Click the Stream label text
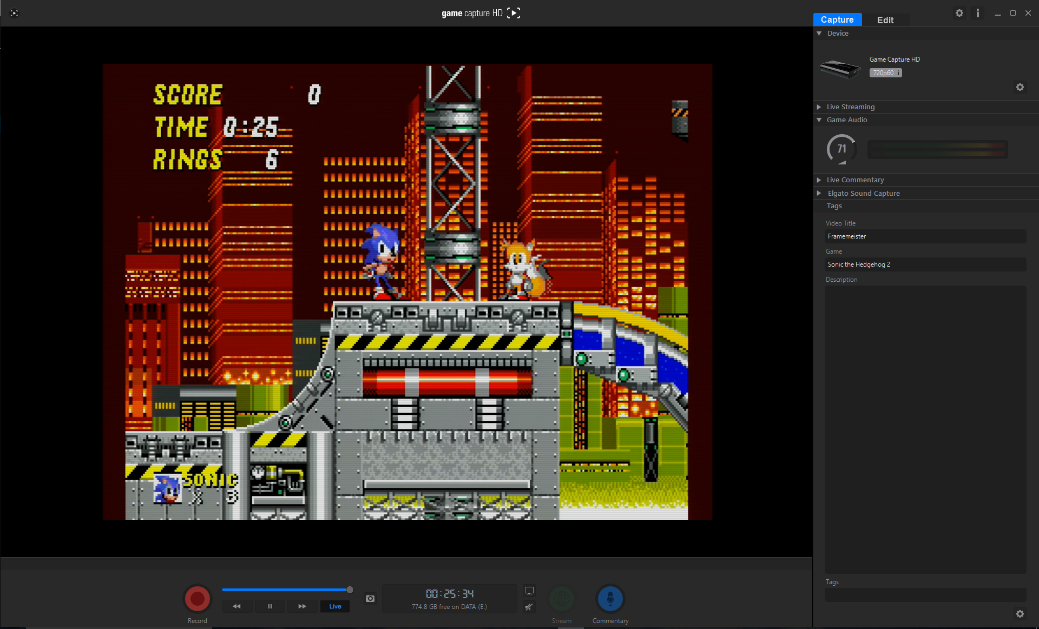The image size is (1039, 629). 561,621
